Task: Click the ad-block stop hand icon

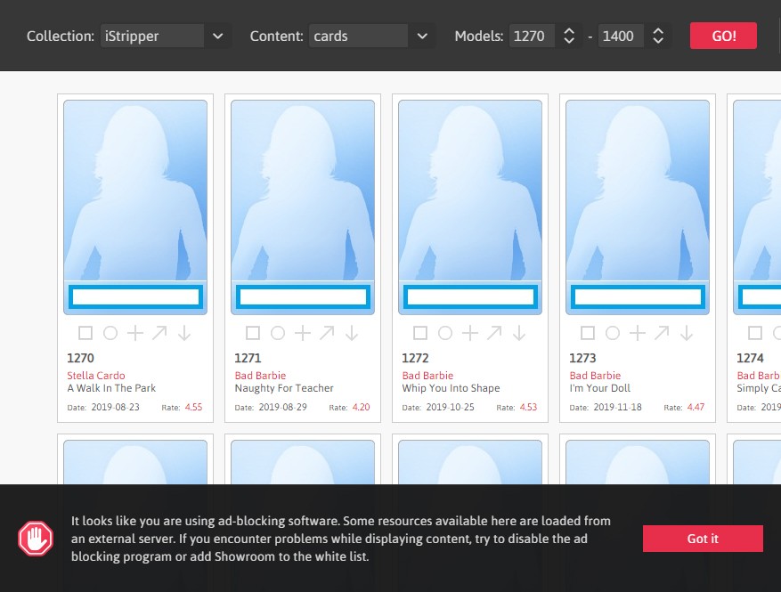Action: point(36,539)
